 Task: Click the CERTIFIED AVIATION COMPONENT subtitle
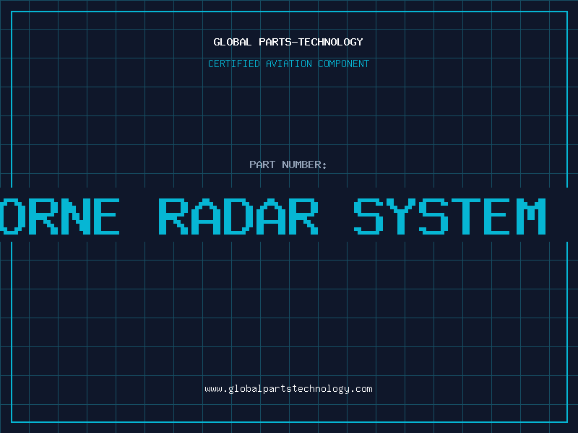tap(288, 64)
